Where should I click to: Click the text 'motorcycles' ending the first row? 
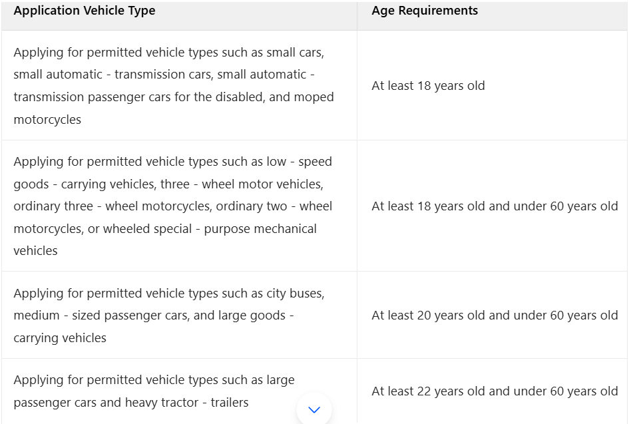point(47,120)
